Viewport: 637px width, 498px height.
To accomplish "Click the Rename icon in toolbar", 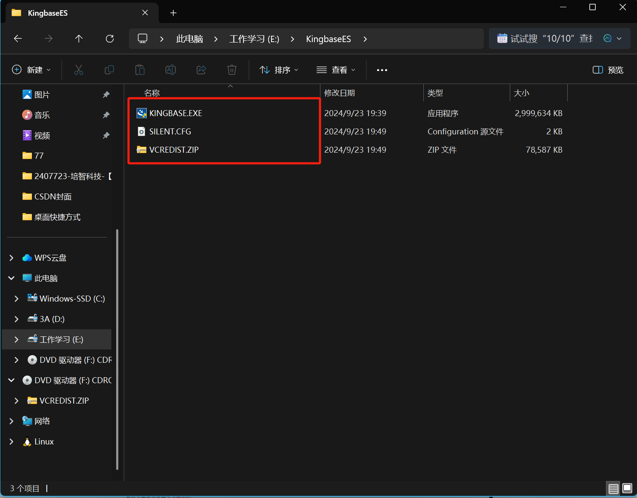I will tap(171, 70).
